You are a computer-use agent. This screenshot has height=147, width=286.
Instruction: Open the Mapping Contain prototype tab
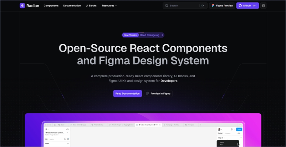click(121, 125)
